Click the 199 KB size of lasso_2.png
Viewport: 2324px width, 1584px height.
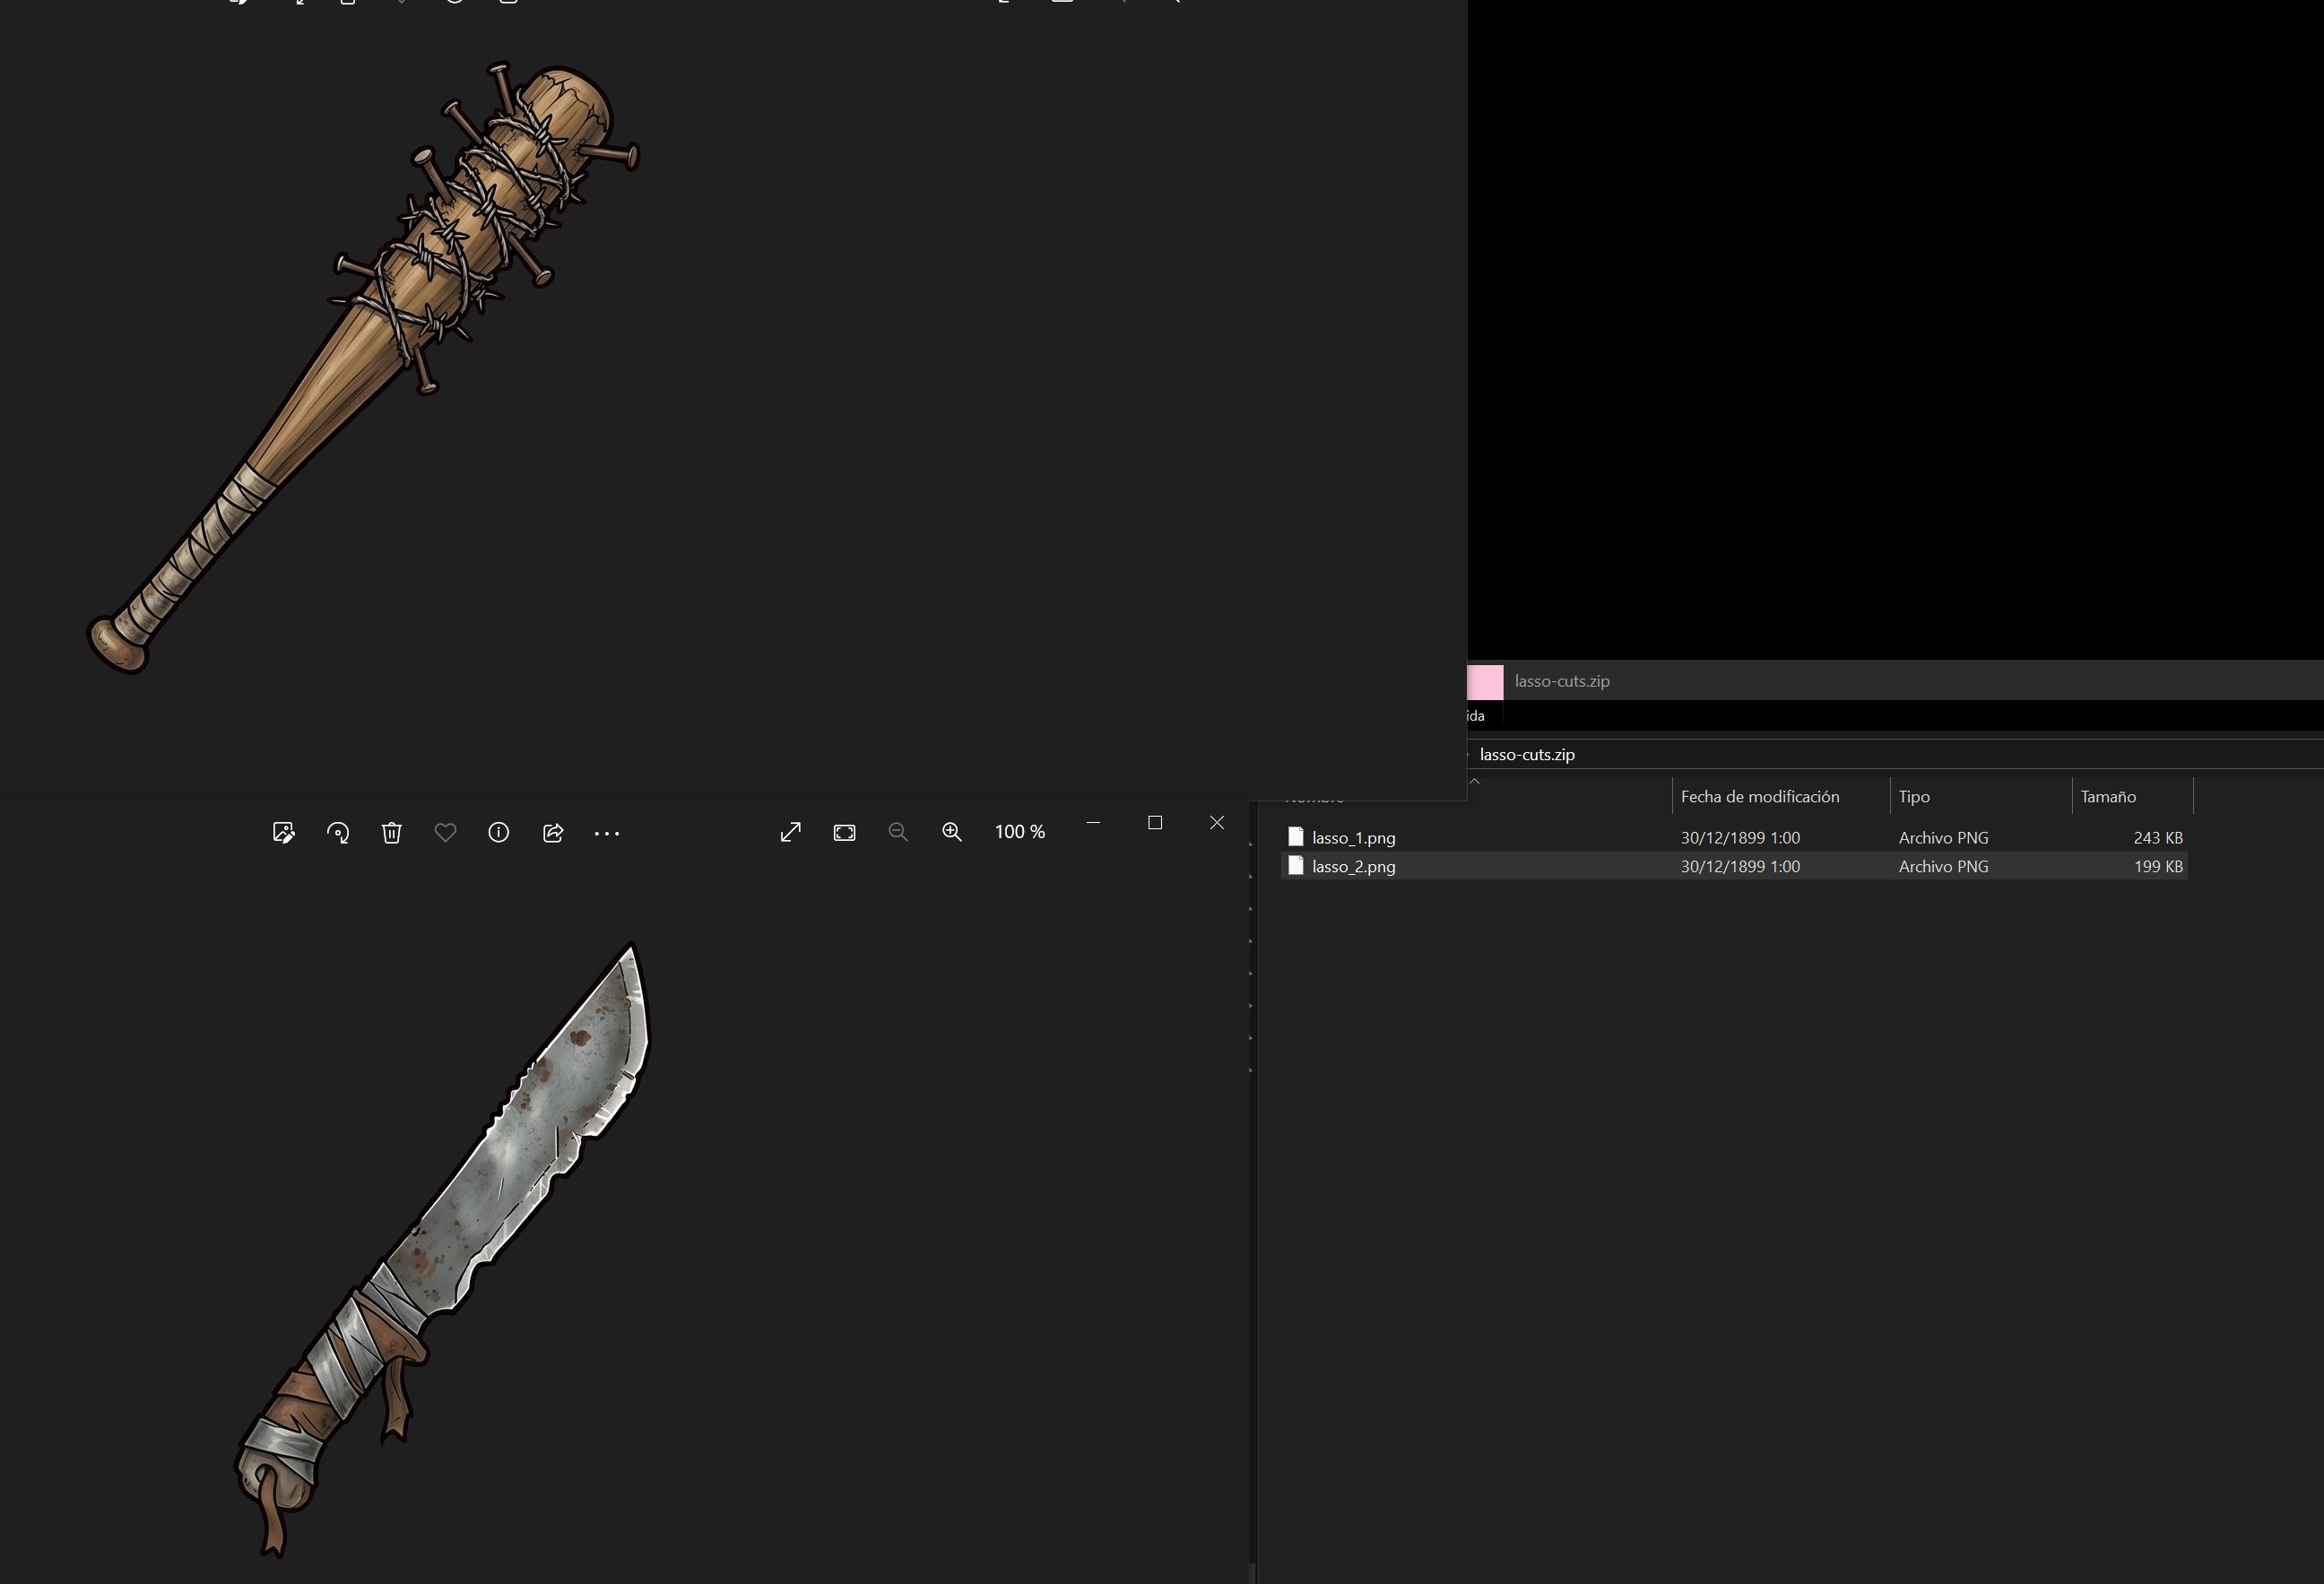pos(2158,867)
